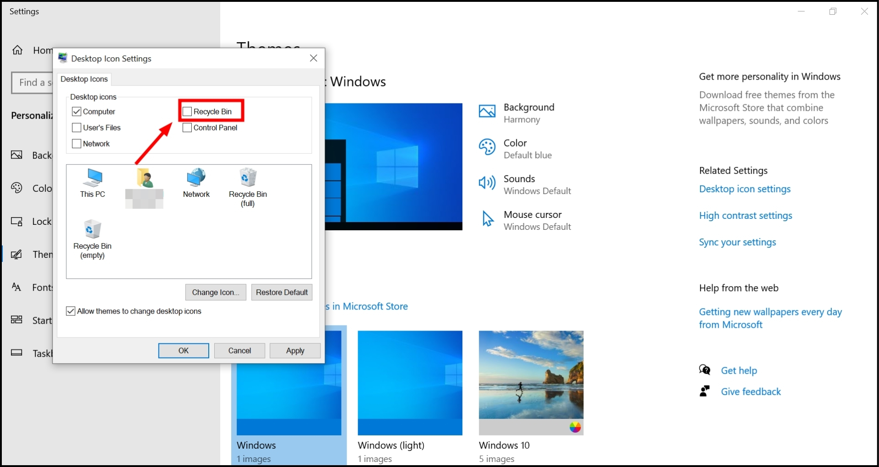Open the Mouse cursor Windows Default text
Screen dimensions: 879x467
click(x=537, y=220)
